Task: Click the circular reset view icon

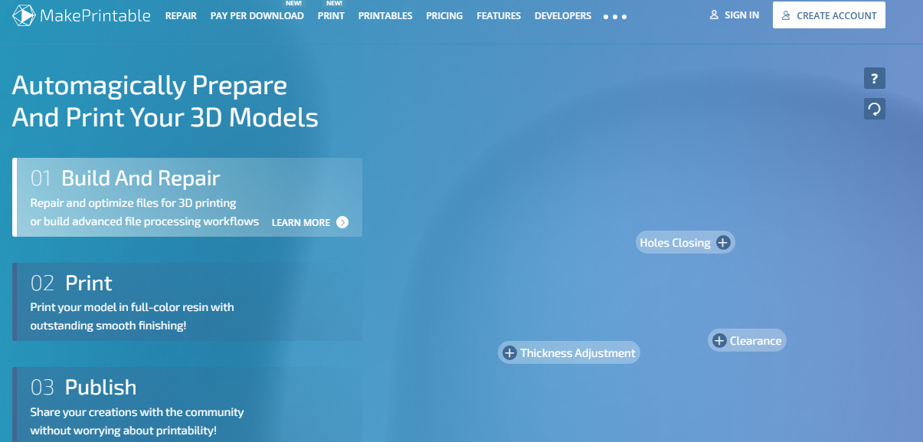Action: [874, 109]
